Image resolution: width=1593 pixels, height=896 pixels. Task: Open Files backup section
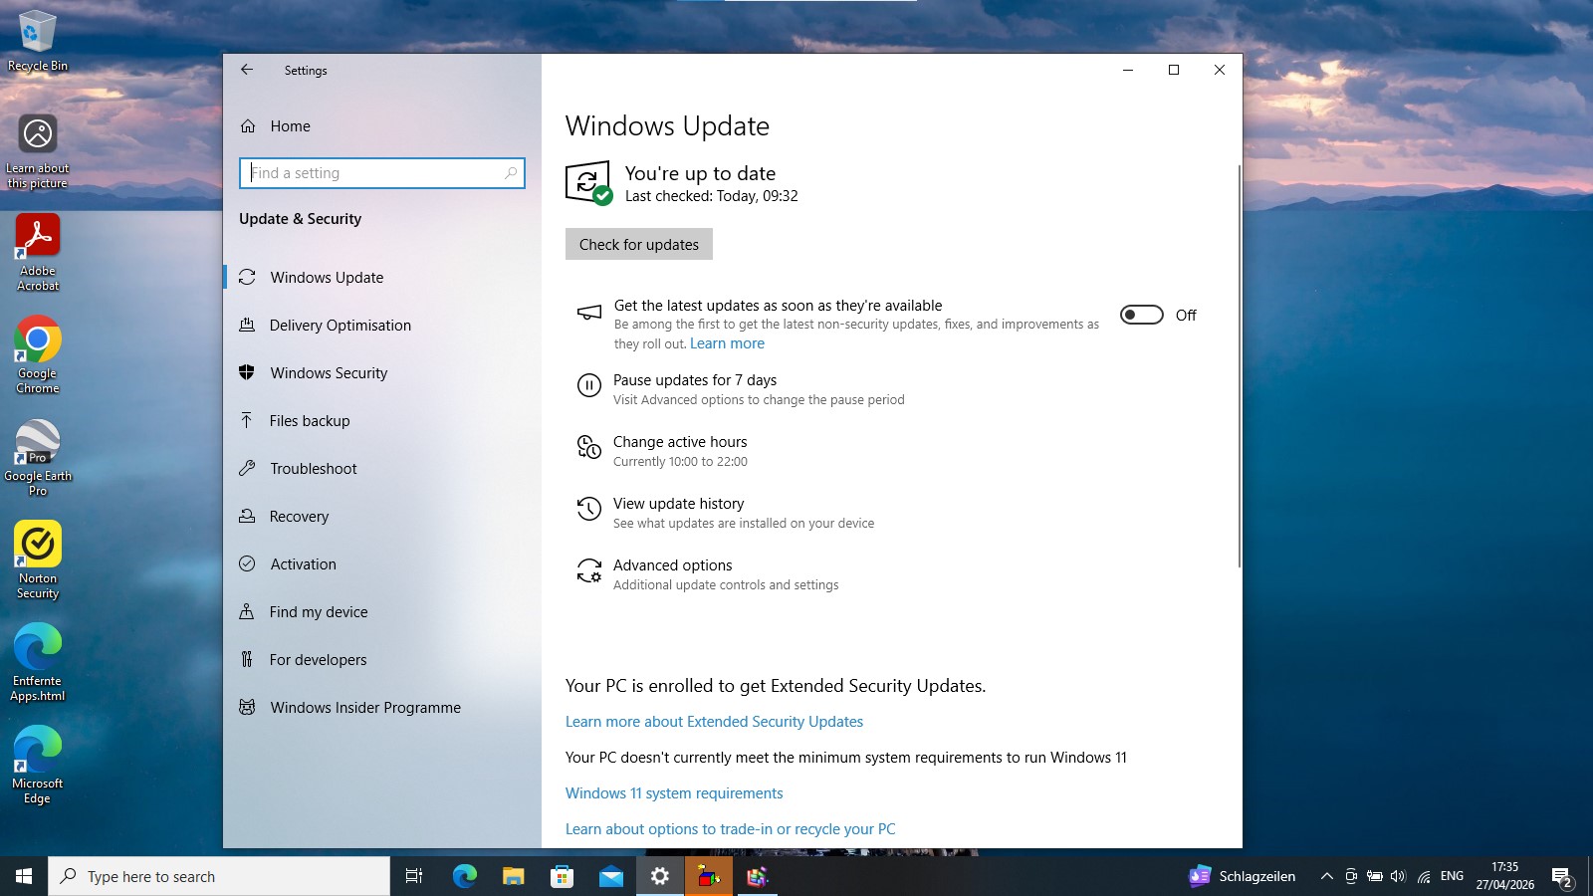point(382,421)
